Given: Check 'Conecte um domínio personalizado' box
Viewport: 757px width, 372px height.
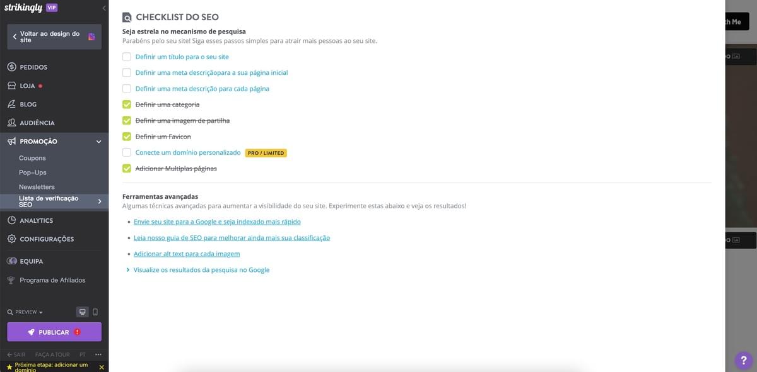Looking at the screenshot, I should pyautogui.click(x=126, y=152).
